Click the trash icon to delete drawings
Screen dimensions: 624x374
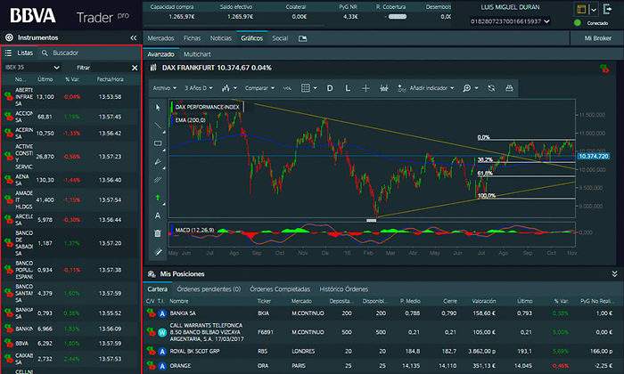158,233
